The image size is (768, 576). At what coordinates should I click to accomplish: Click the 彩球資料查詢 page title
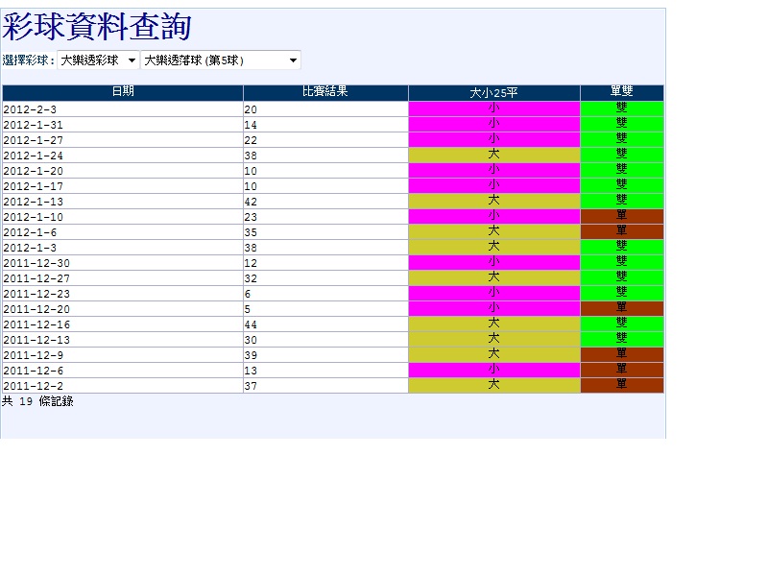pyautogui.click(x=97, y=27)
